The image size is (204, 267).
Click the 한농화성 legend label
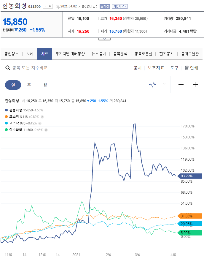pos(16,110)
